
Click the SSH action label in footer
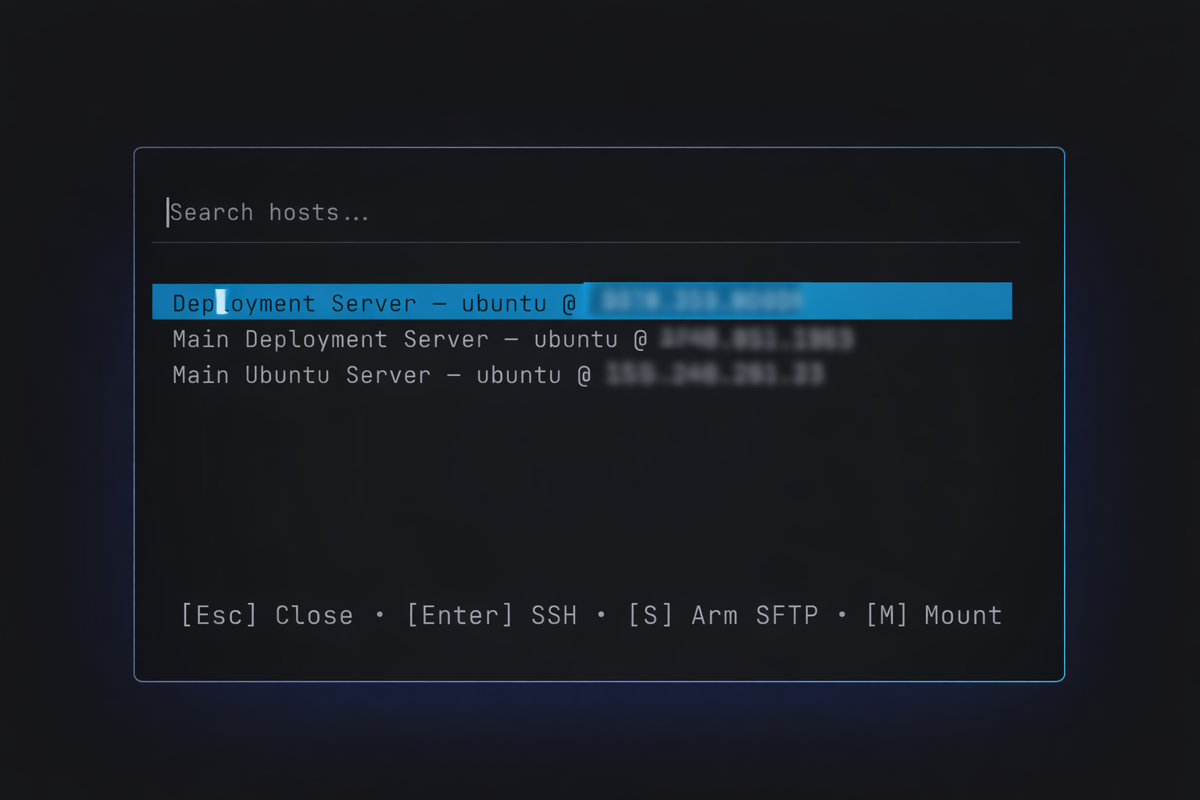coord(554,616)
